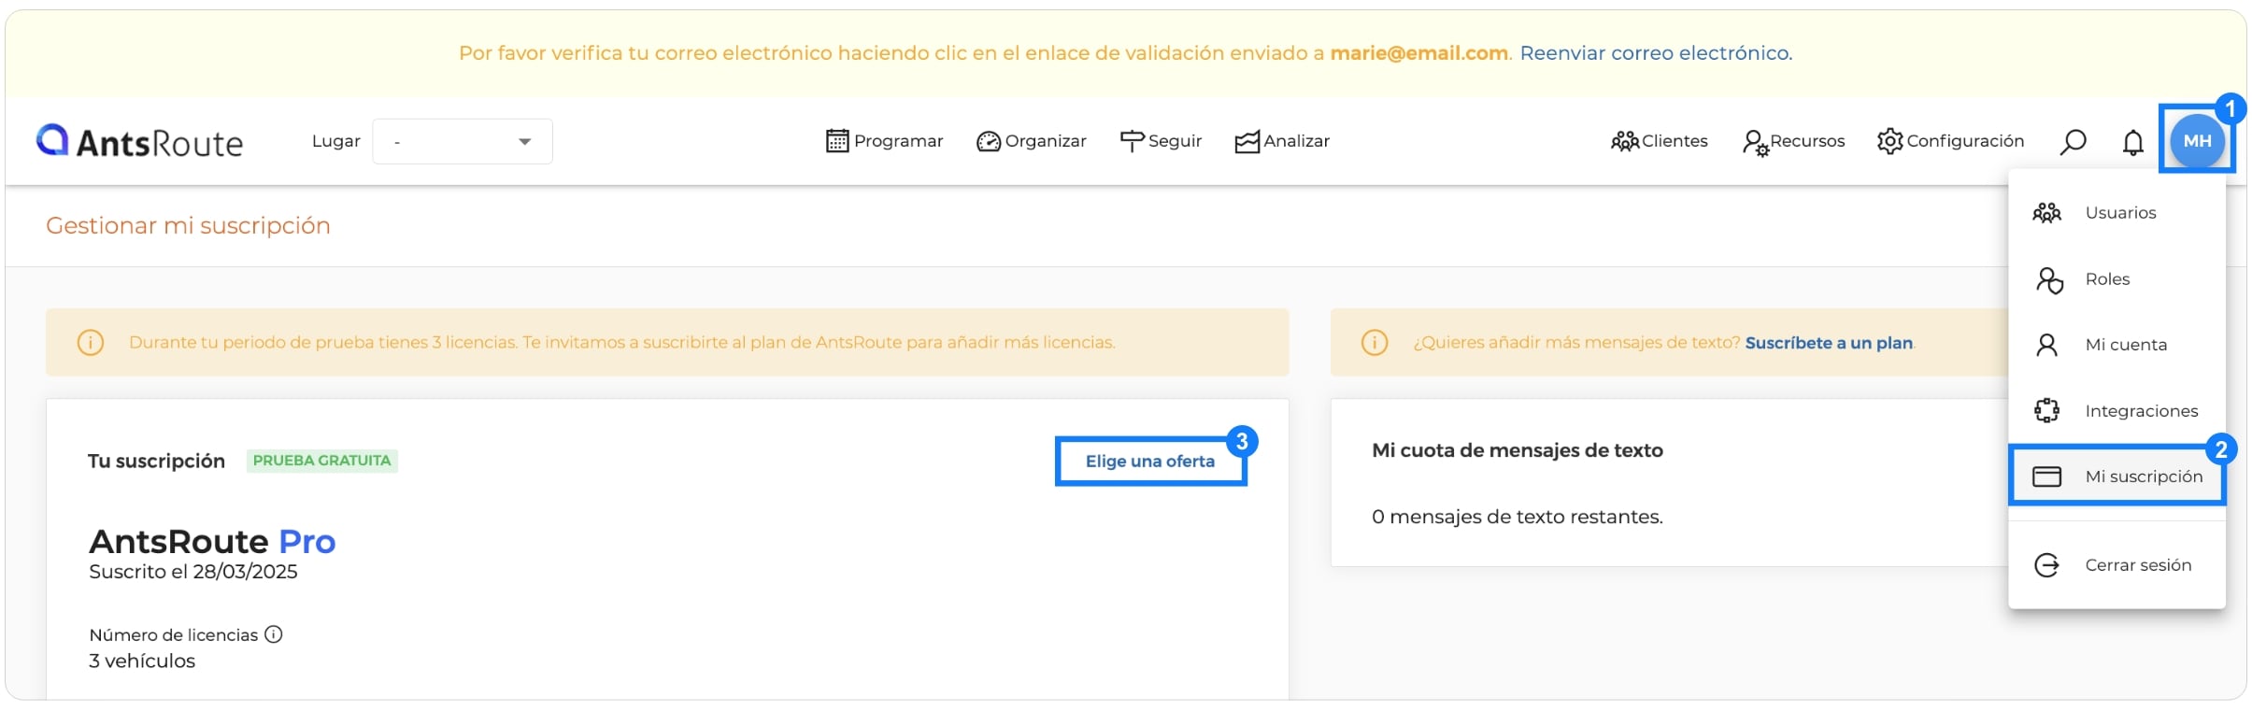Screen dimensions: 2252x711
Task: Click the Gestionar mi suscripción heading
Action: tap(188, 226)
